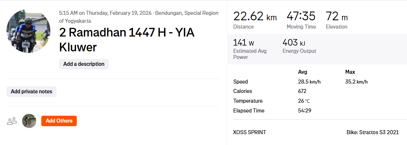This screenshot has height=145, width=407.
Task: Click the Bike: Strattos S3 2021 label
Action: [372, 132]
